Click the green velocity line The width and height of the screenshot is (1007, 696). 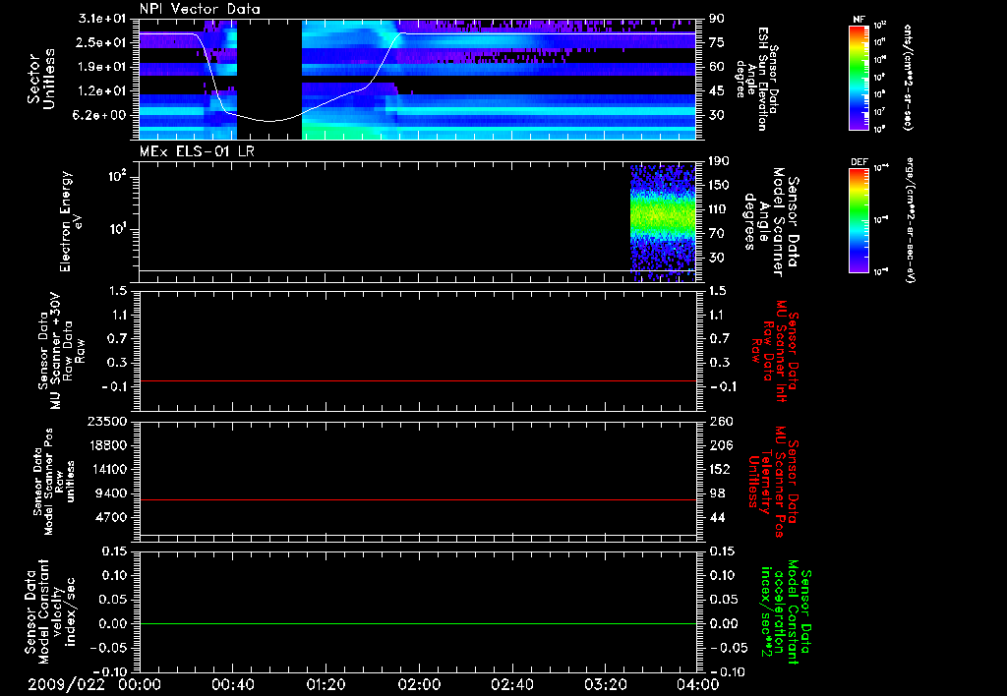(x=418, y=623)
